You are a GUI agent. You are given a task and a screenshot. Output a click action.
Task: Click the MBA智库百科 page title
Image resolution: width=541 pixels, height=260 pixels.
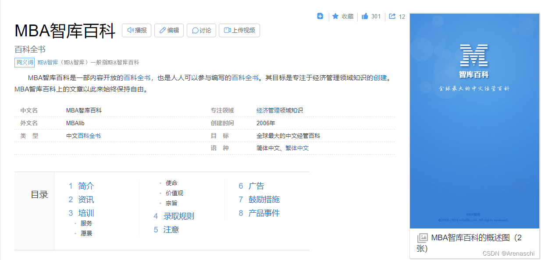(65, 31)
